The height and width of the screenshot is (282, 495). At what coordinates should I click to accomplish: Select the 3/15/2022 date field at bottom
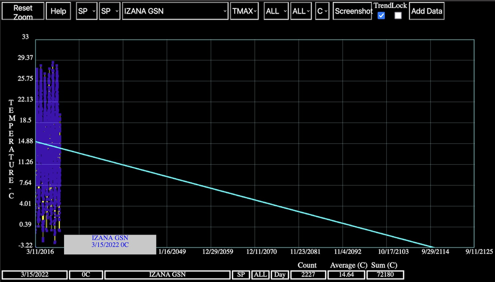[x=35, y=275]
